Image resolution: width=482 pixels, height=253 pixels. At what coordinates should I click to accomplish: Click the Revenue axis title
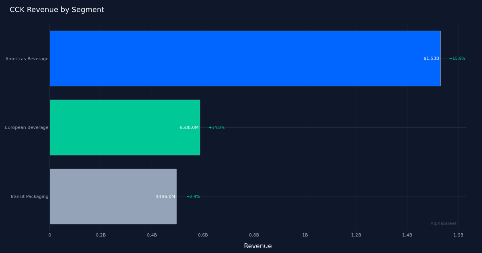[x=257, y=246]
